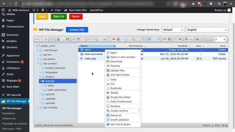The image size is (235, 132).
Task: Click the About/help blue toolbar icon
Action: (x=197, y=39)
